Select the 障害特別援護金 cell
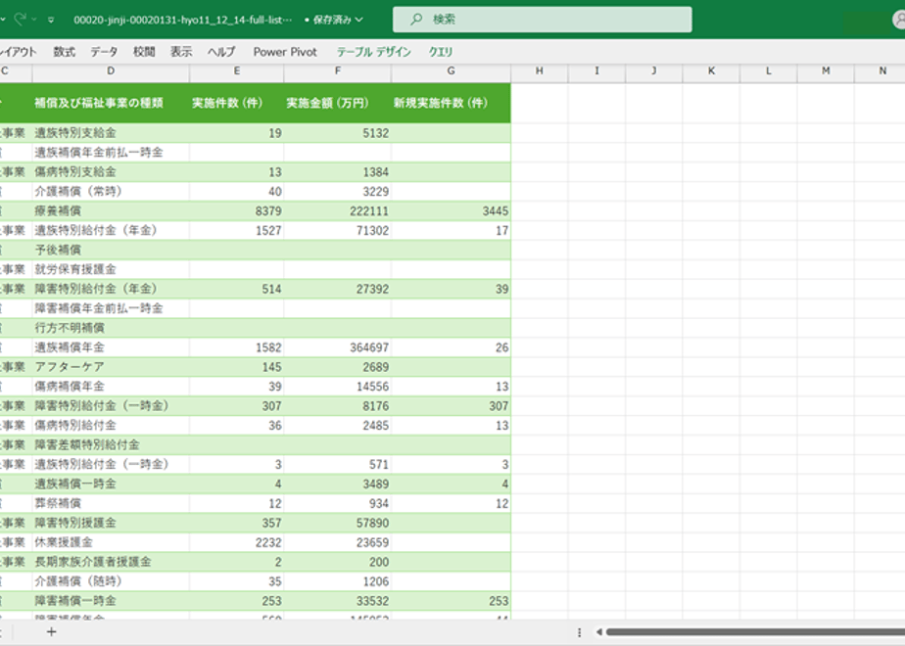This screenshot has width=905, height=646. 111,523
